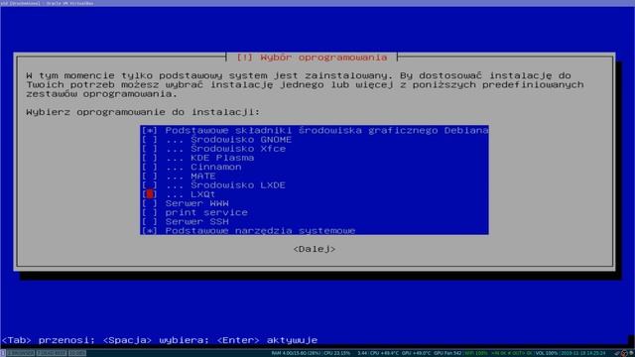This screenshot has height=357, width=635.
Task: Click the date and time in status bar
Action: tap(583, 353)
